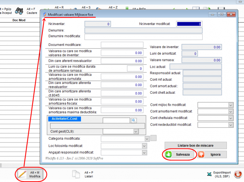244x182 pixels.
Task: Click the small square button next to Categoria modificata
Action: click(x=153, y=138)
